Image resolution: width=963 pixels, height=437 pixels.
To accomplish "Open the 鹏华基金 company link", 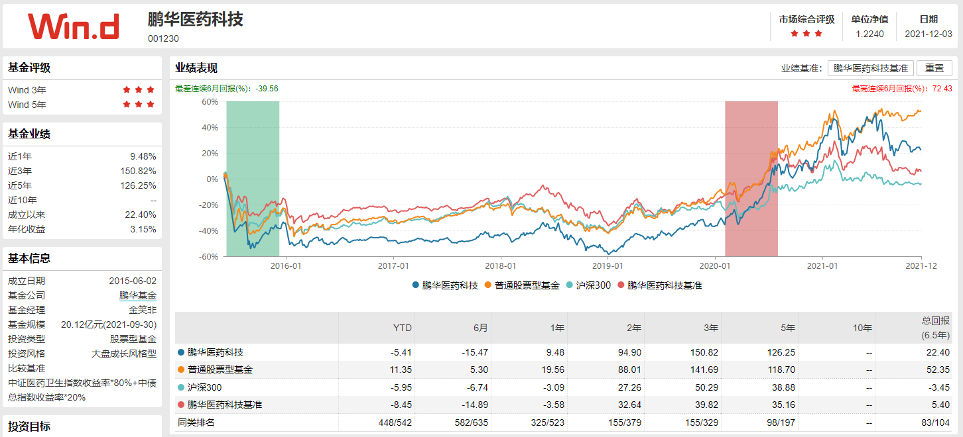I will pos(138,295).
